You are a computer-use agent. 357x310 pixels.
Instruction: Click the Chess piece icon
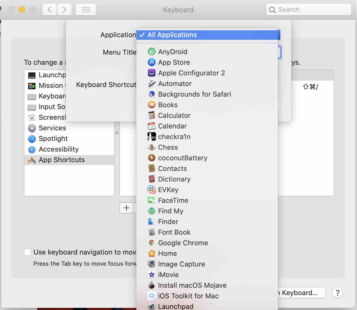click(x=151, y=147)
